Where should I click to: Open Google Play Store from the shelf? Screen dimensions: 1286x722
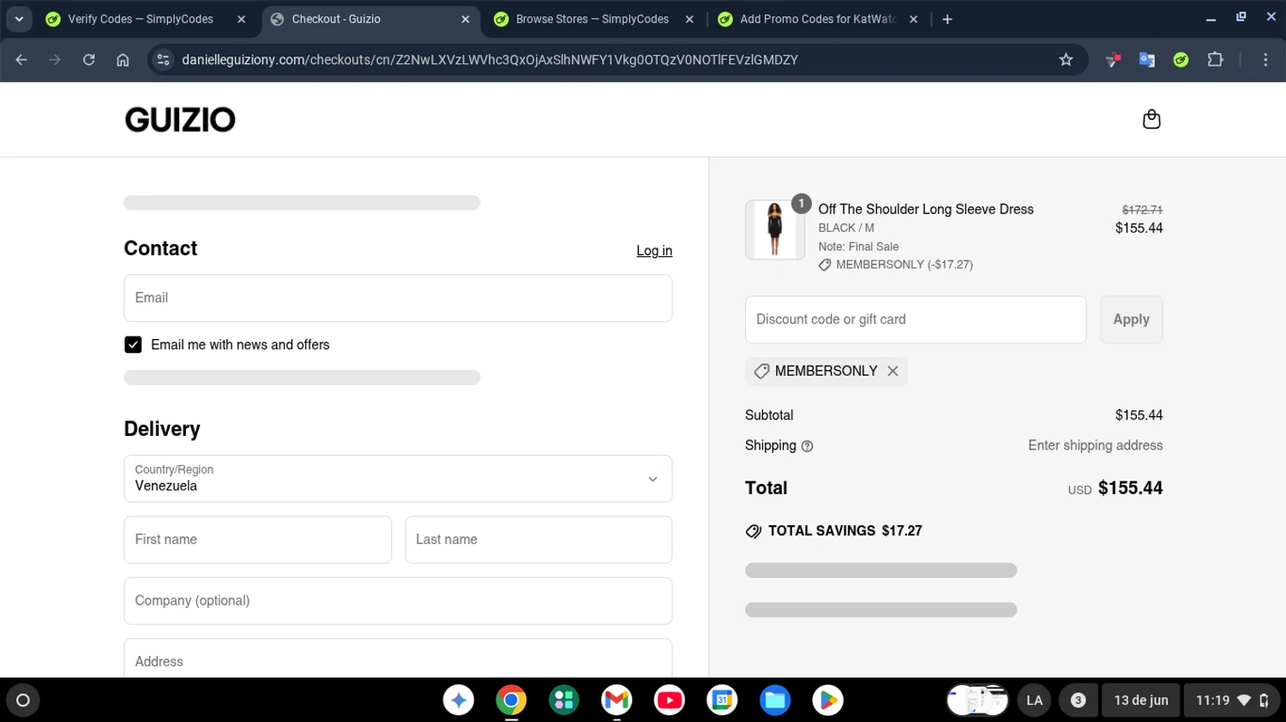coord(827,701)
